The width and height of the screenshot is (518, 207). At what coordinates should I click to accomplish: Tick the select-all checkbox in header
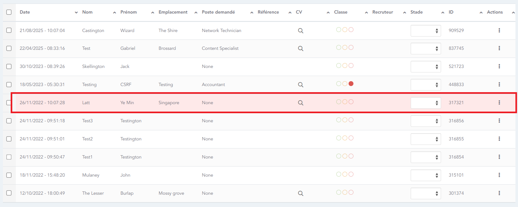click(x=9, y=12)
